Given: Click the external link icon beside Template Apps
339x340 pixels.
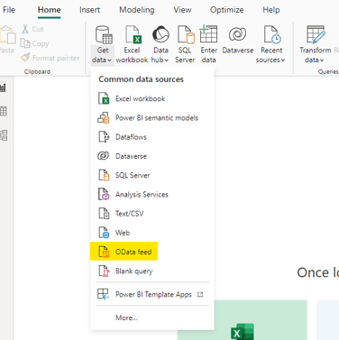Looking at the screenshot, I should [200, 294].
